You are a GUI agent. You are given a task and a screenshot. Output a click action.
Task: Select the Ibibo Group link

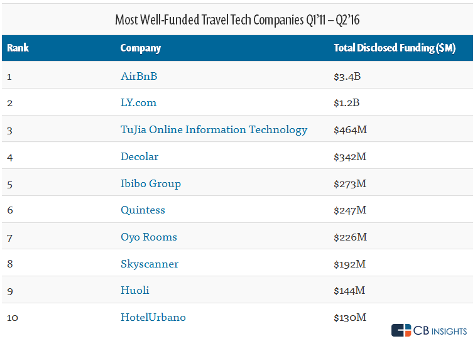pyautogui.click(x=151, y=183)
